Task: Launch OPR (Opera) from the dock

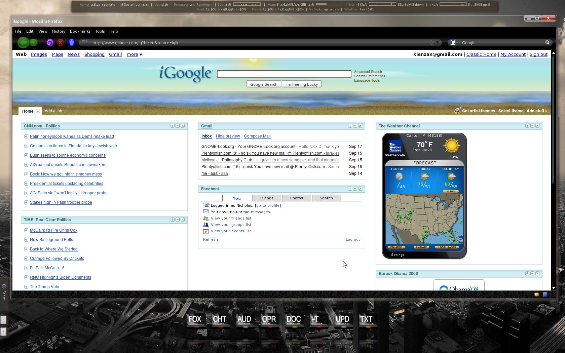Action: click(x=269, y=320)
